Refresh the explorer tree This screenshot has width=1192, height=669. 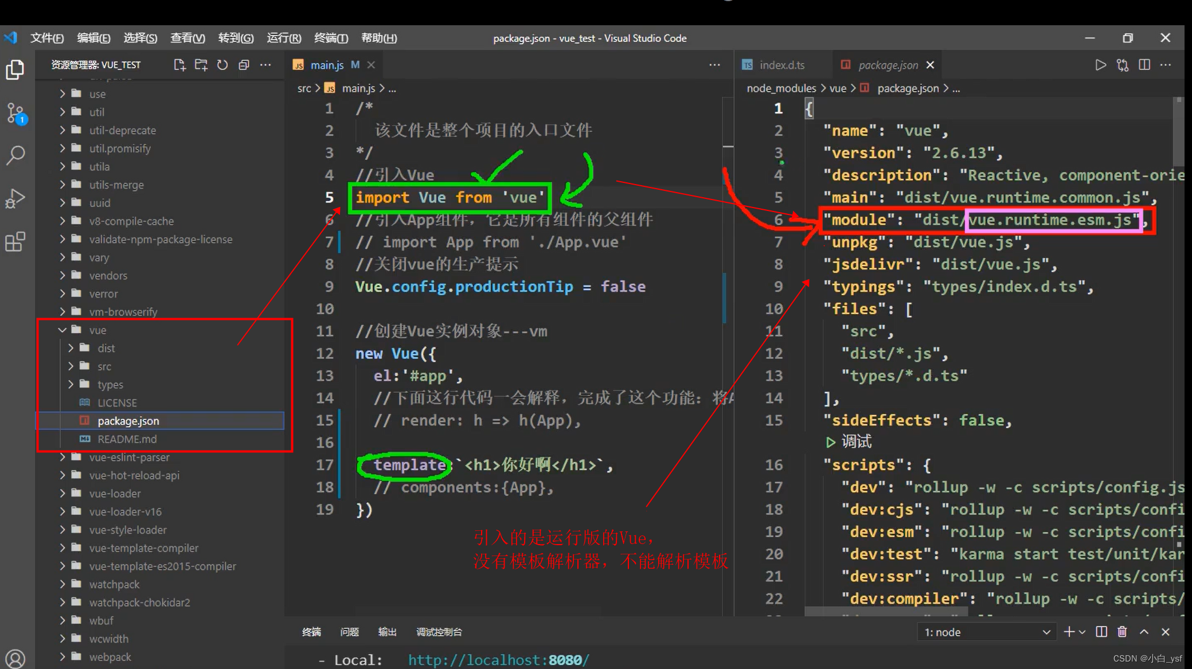[222, 65]
